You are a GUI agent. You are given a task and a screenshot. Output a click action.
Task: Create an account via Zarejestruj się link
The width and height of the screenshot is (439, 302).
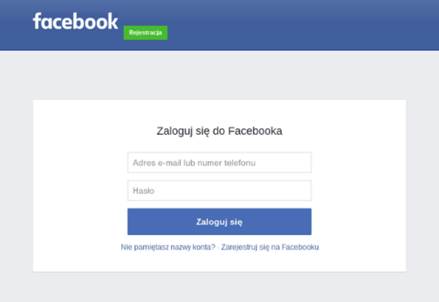(270, 247)
